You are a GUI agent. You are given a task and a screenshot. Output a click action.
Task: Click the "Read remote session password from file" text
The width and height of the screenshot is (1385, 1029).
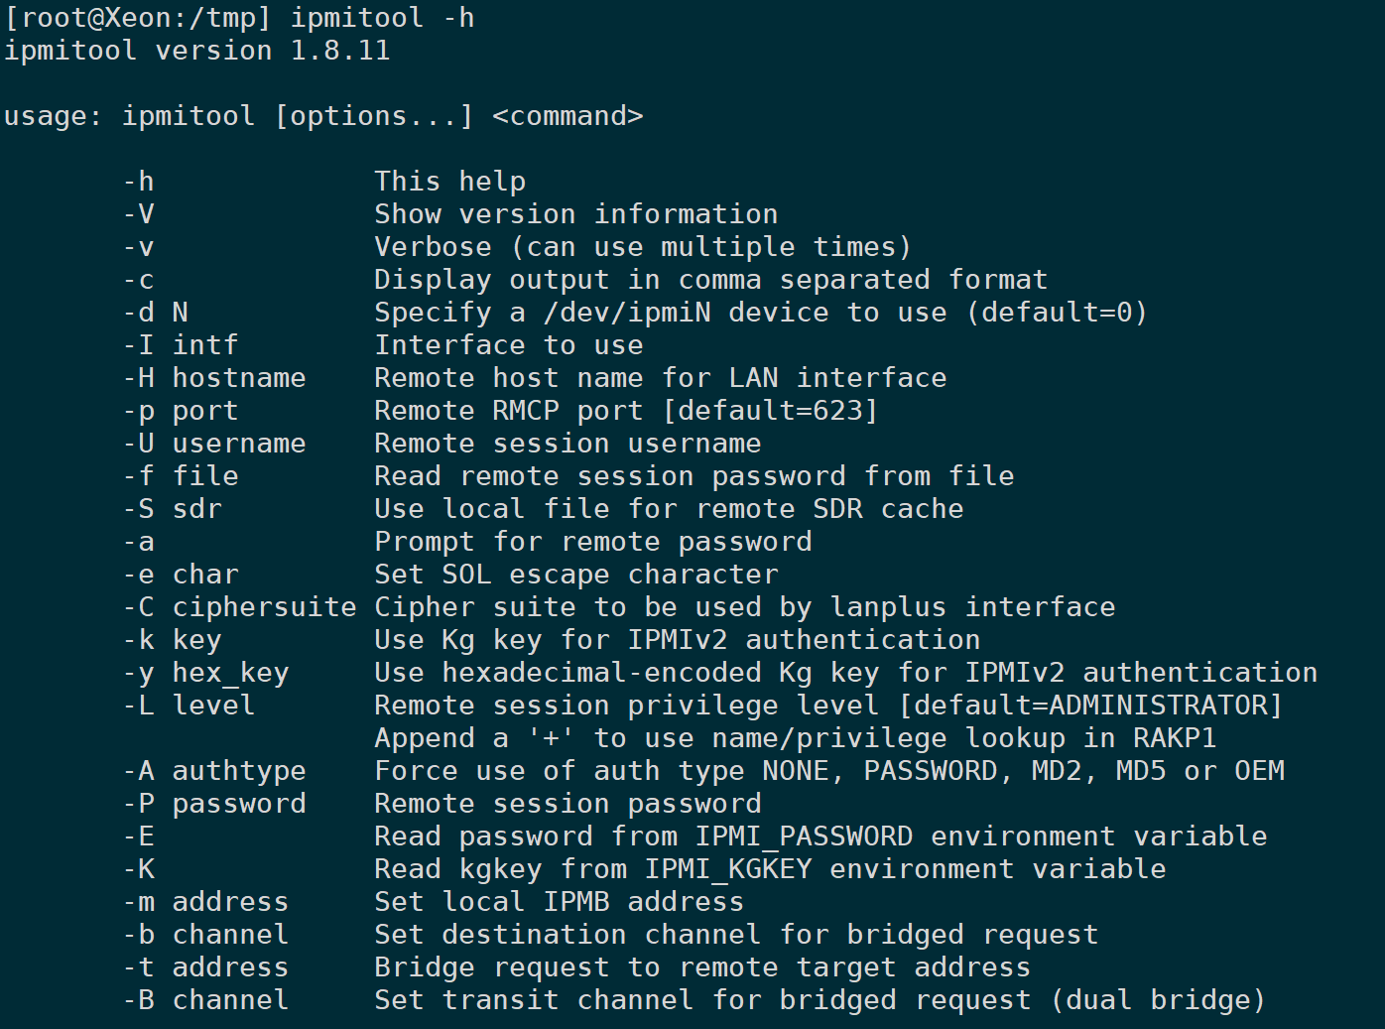point(693,476)
